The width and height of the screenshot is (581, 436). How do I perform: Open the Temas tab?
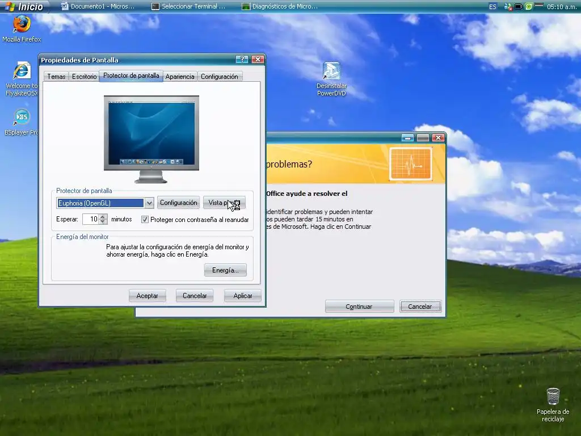point(56,77)
